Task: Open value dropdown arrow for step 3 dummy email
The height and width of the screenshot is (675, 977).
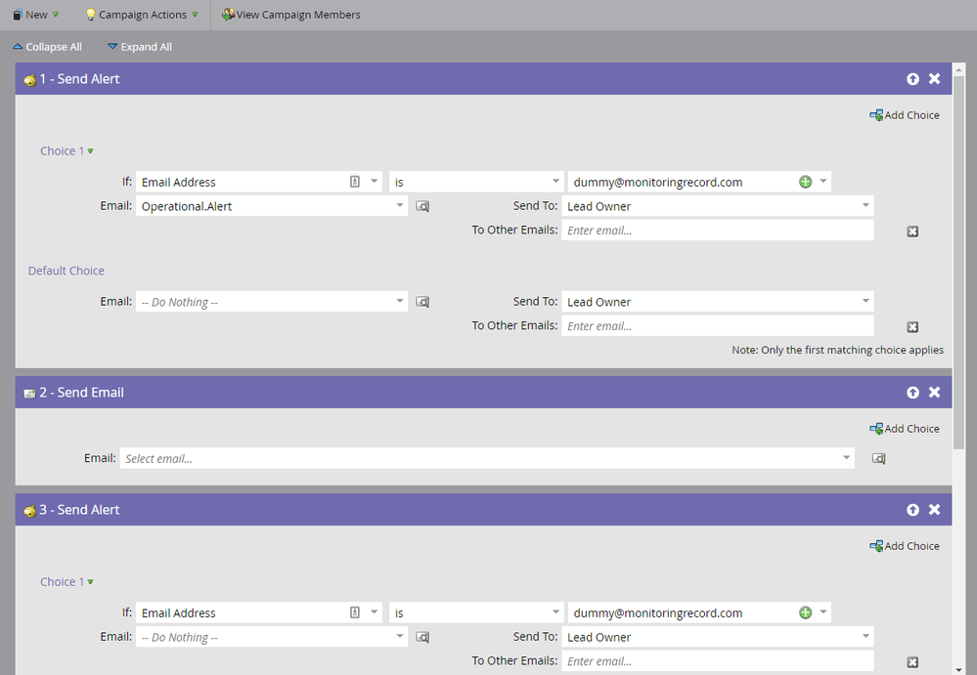Action: [823, 612]
